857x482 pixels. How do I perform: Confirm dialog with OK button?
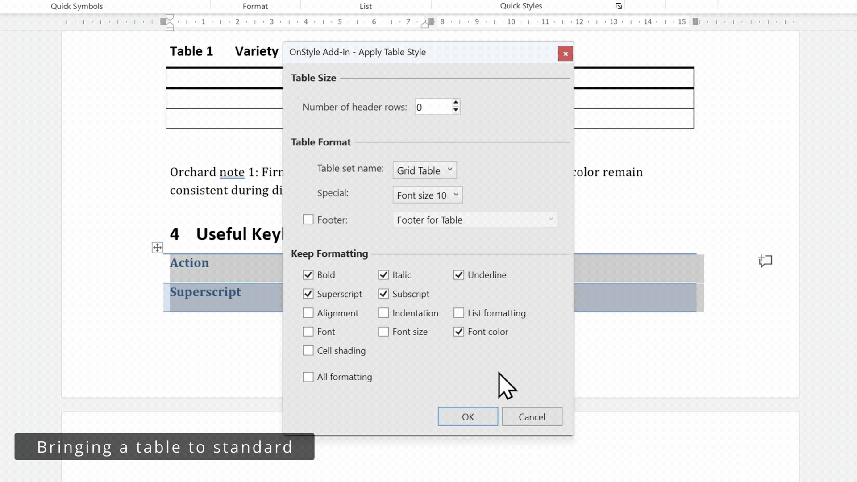[468, 416]
